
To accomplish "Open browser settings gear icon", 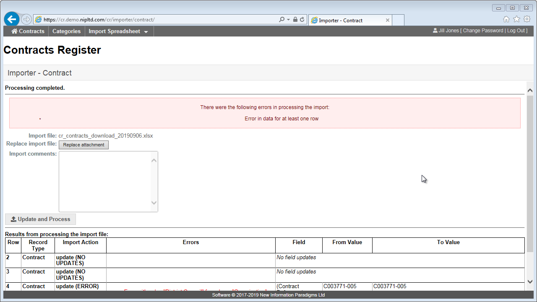I will (527, 19).
